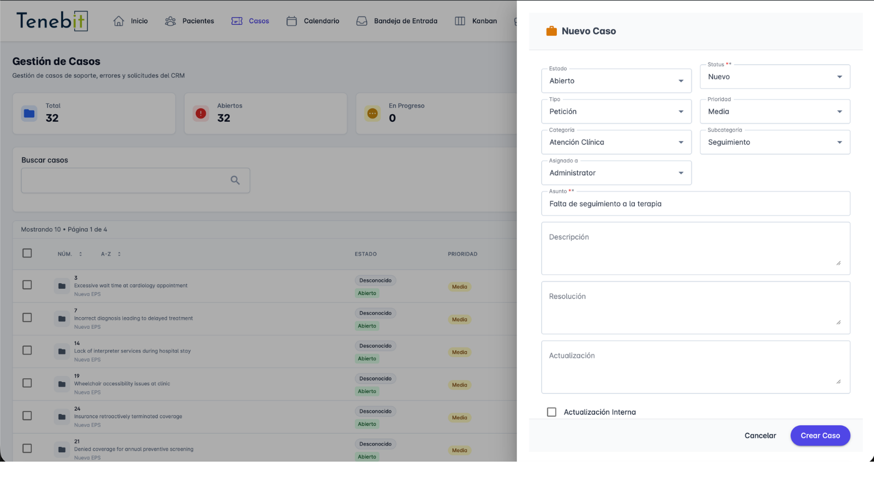Click folder icon of case 19
The image size is (874, 494).
(62, 384)
